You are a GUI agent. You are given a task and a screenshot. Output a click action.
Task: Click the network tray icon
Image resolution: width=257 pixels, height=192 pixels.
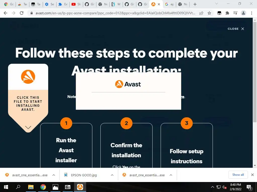(219, 187)
